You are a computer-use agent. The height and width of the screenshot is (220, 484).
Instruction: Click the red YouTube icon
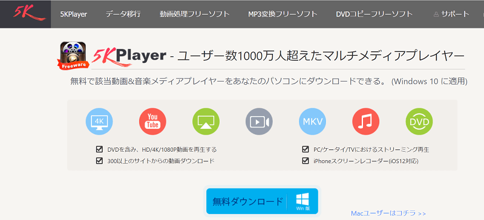click(x=152, y=121)
